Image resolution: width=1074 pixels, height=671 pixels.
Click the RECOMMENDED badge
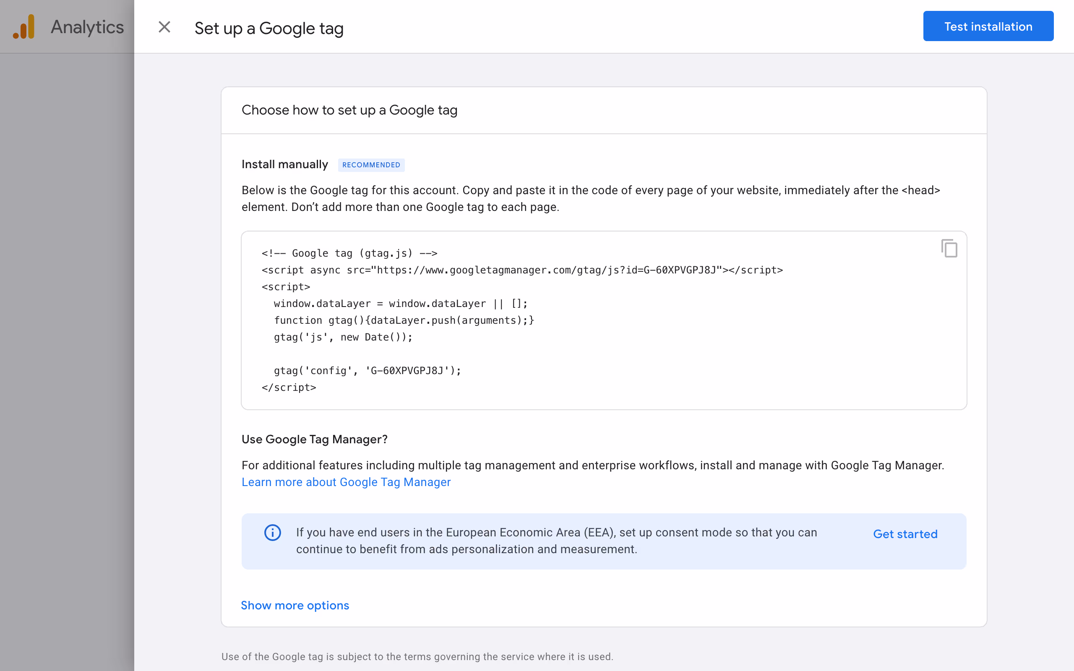tap(371, 165)
